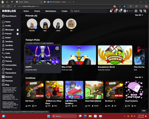Open Work at a Pizza Place thumbnail
Image resolution: width=149 pixels, height=119 pixels.
coord(54,90)
